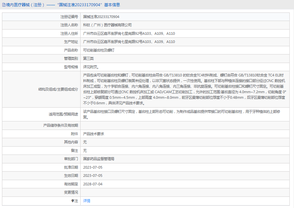Click the 详见附页。 specification text
294x208 pixels.
(x=90, y=67)
